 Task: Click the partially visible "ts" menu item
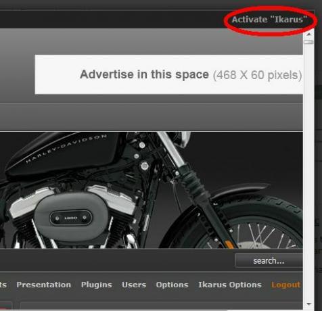3,285
